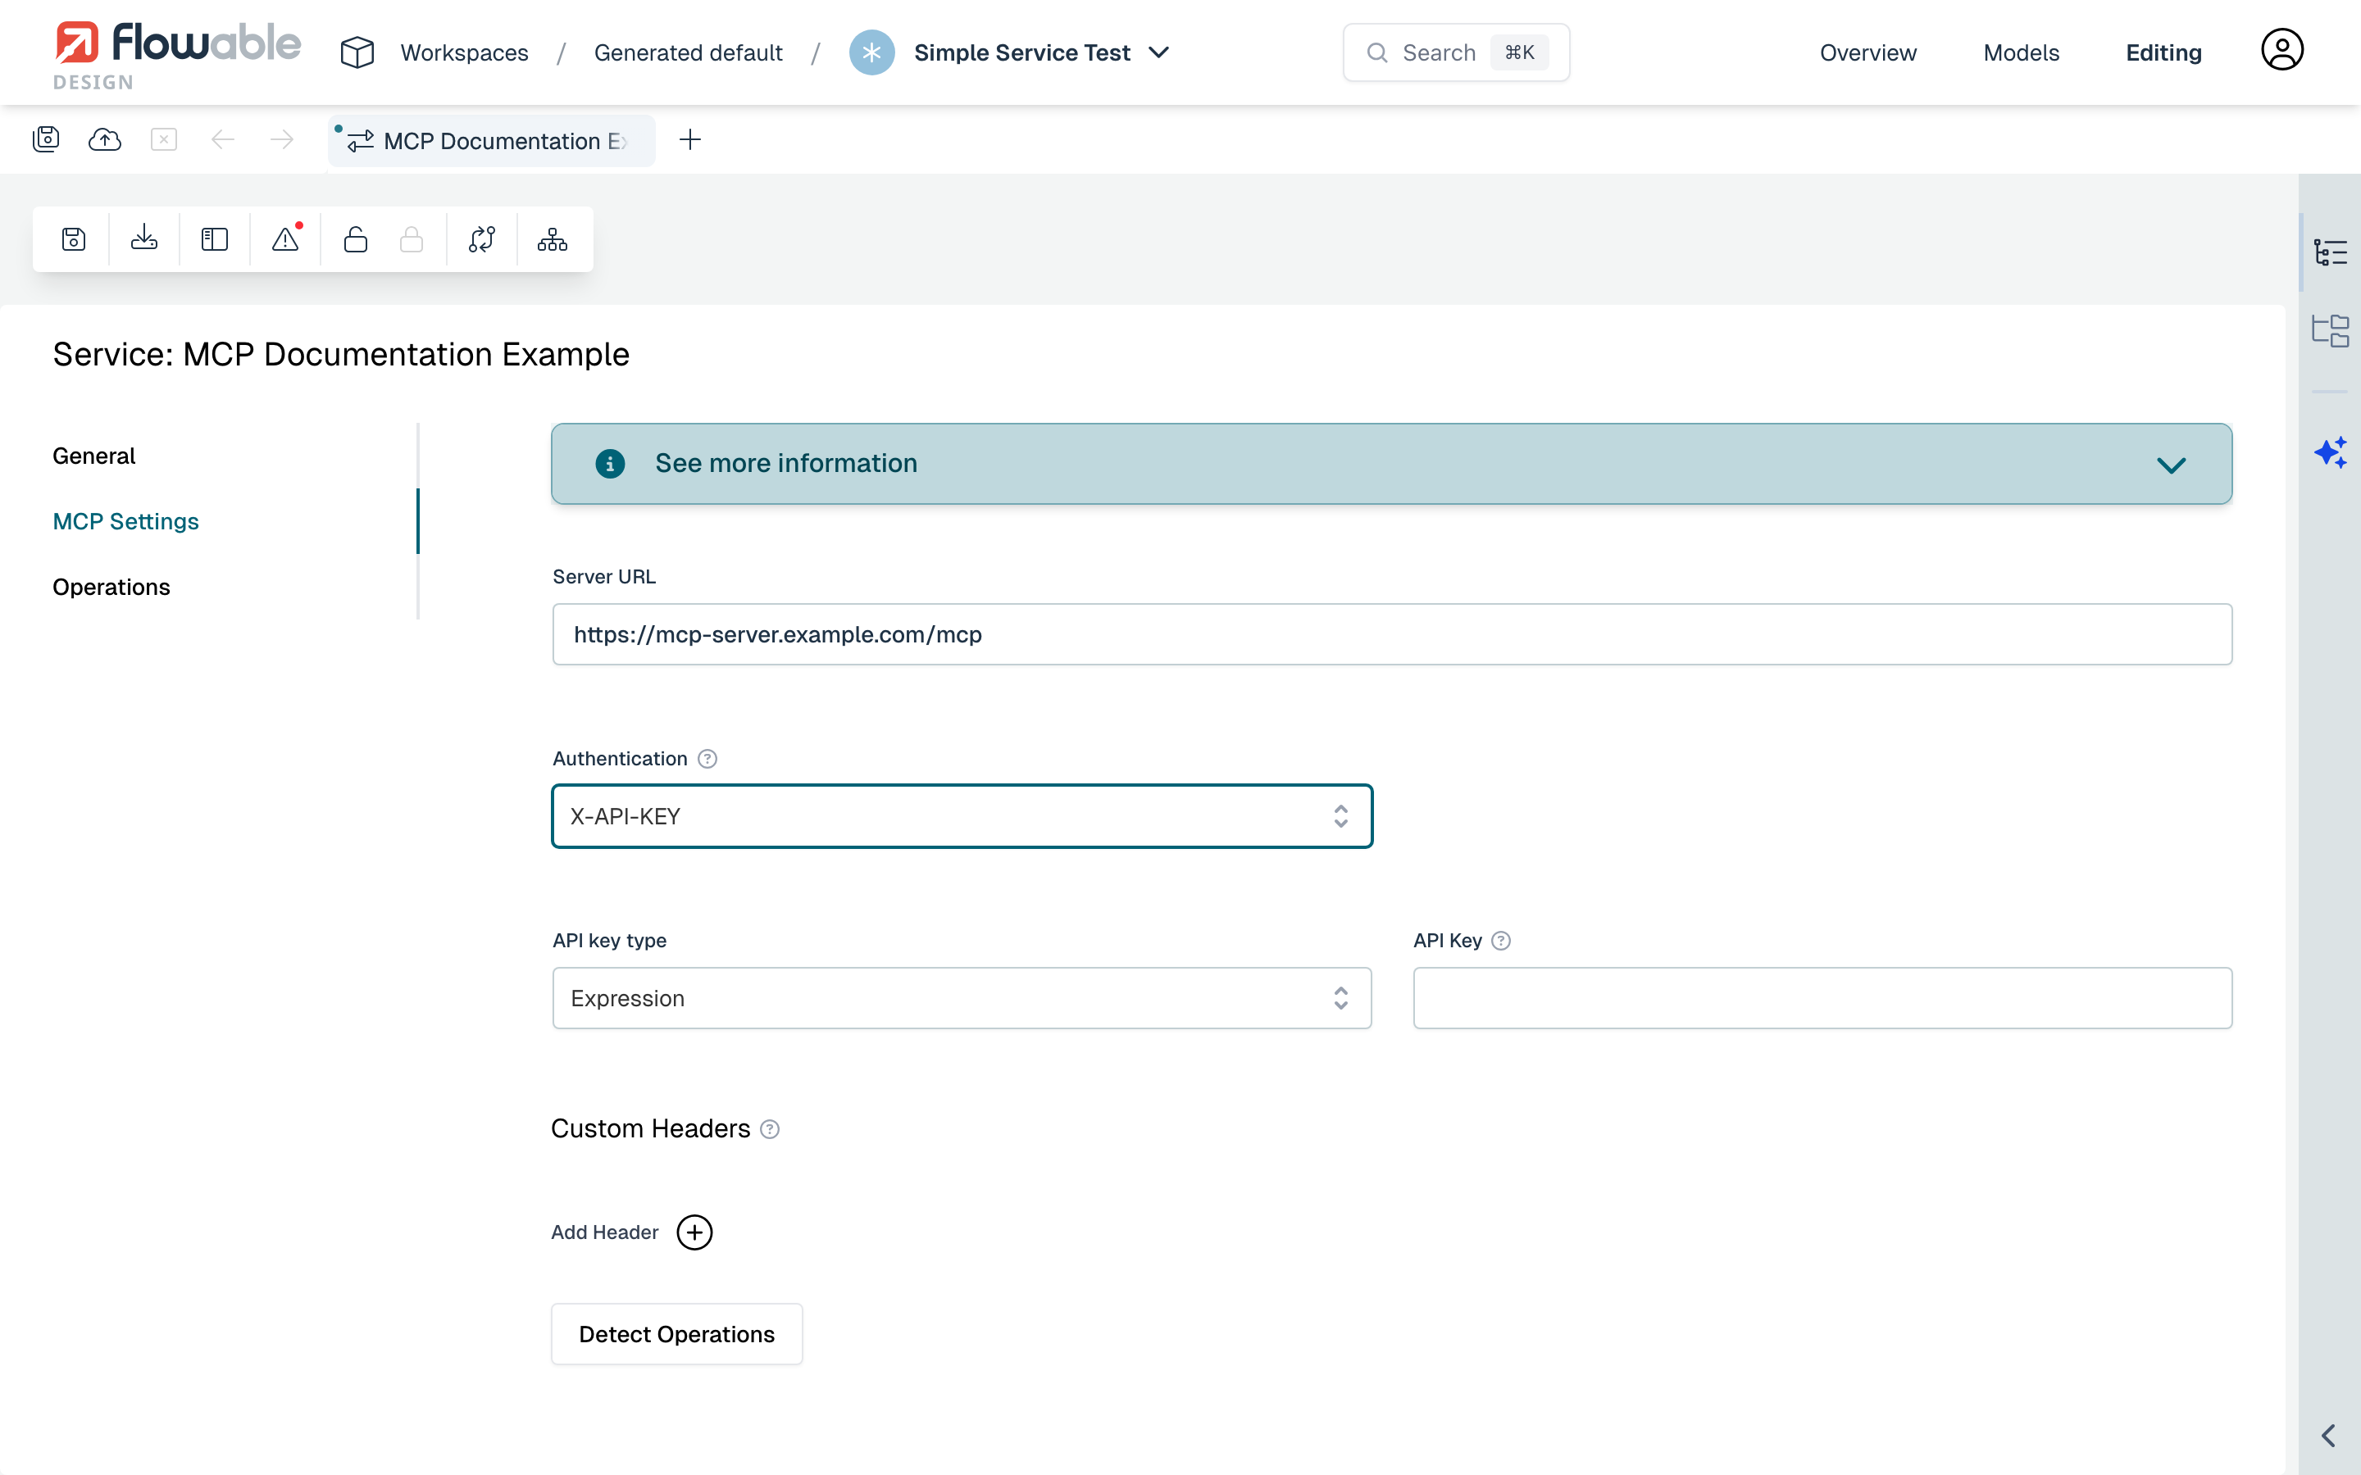
Task: Open the Authentication X-API-KEY dropdown
Action: [961, 815]
